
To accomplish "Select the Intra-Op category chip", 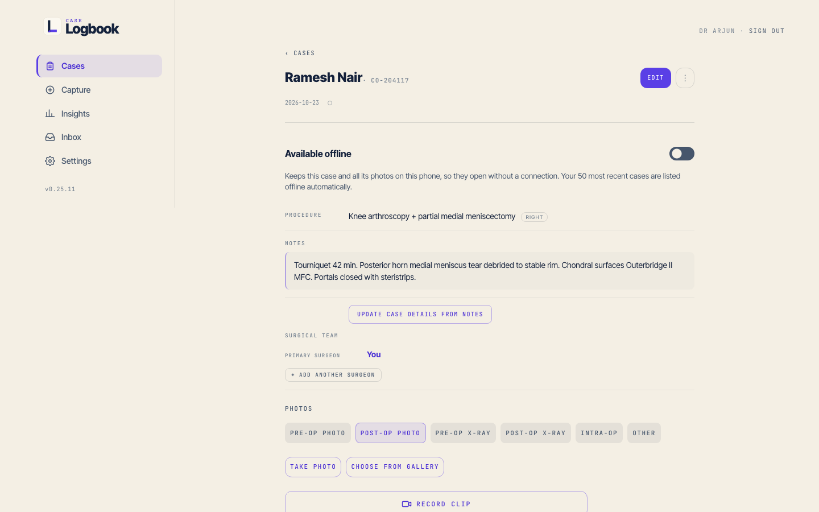I will coord(599,433).
